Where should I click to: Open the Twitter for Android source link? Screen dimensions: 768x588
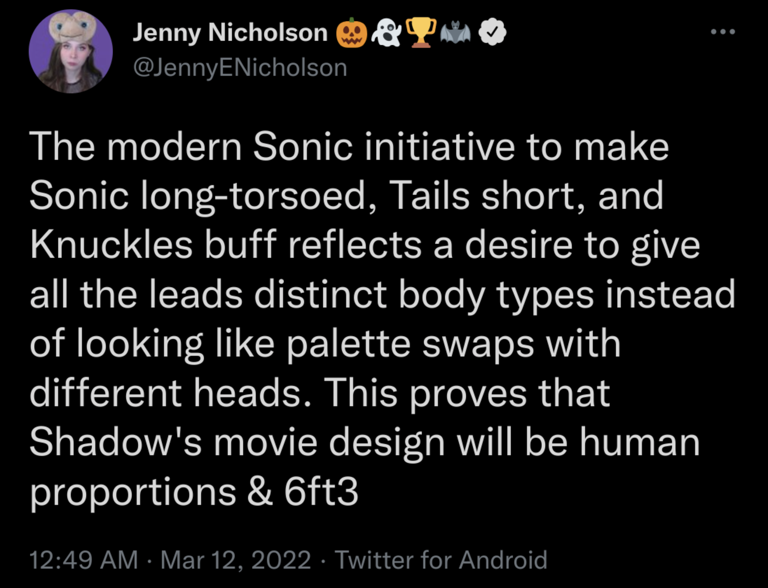coord(441,560)
